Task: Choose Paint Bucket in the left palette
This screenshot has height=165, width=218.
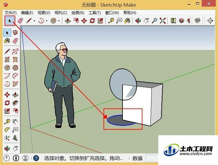Action: pos(7,41)
